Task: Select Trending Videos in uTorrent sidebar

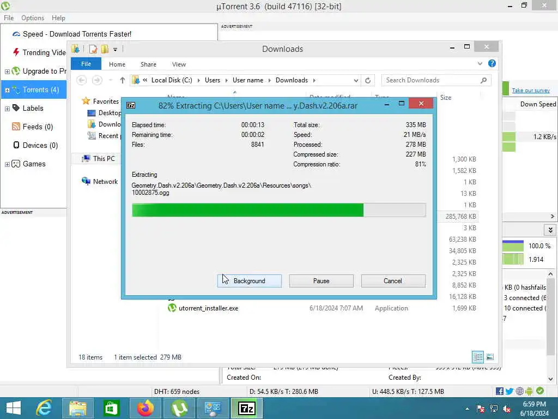Action: tap(44, 53)
